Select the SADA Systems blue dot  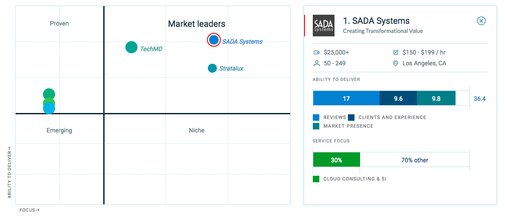213,40
